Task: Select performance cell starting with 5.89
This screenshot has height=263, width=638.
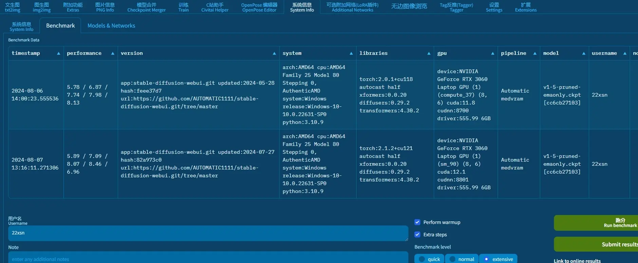Action: point(91,164)
